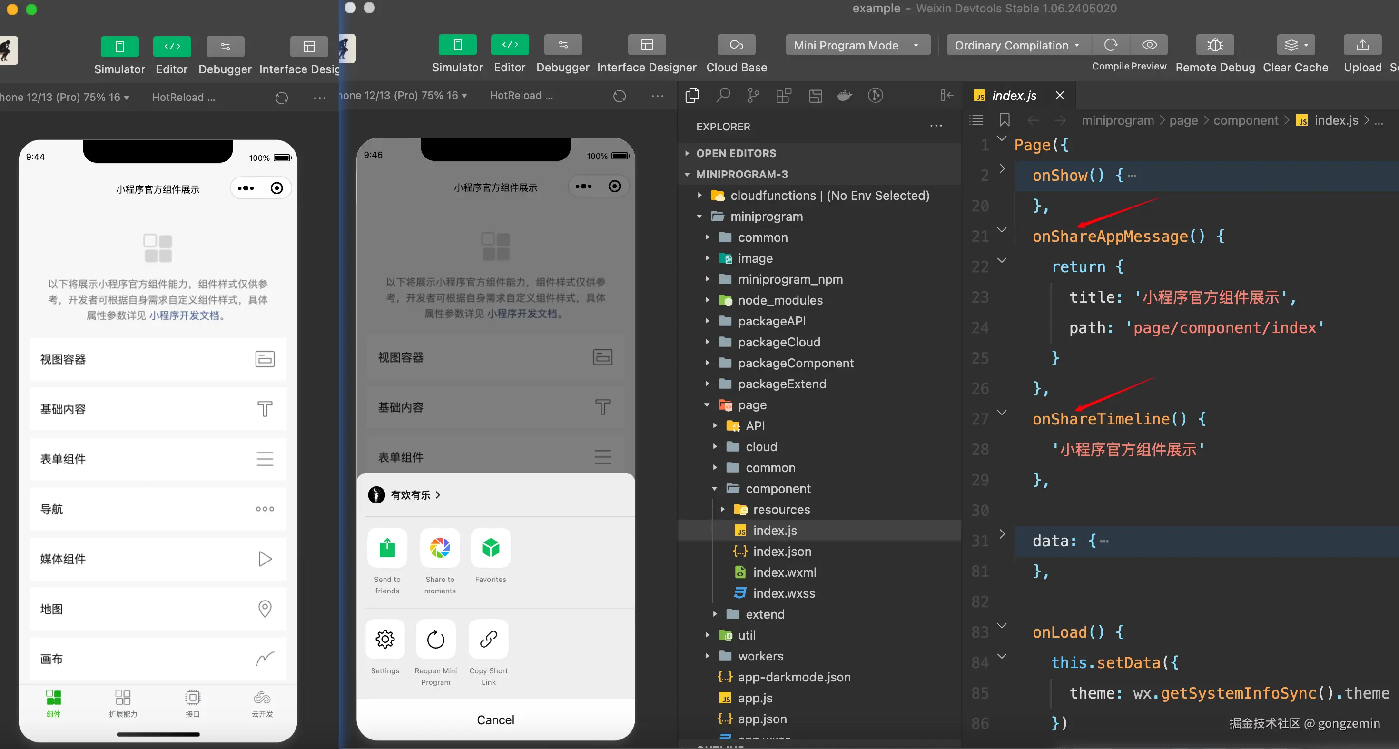Switch to the index.js editor tab

point(1014,96)
